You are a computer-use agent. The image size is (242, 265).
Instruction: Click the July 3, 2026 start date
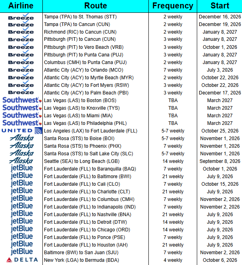coord(220,70)
